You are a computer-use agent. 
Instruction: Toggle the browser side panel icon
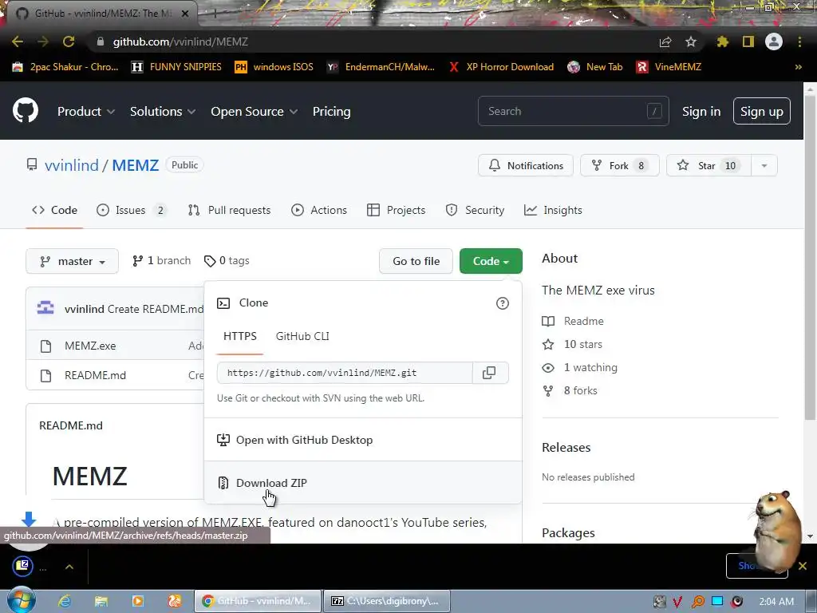coord(748,42)
